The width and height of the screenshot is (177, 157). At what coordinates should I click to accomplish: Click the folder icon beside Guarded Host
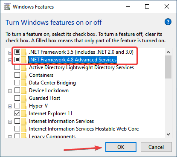(23, 98)
